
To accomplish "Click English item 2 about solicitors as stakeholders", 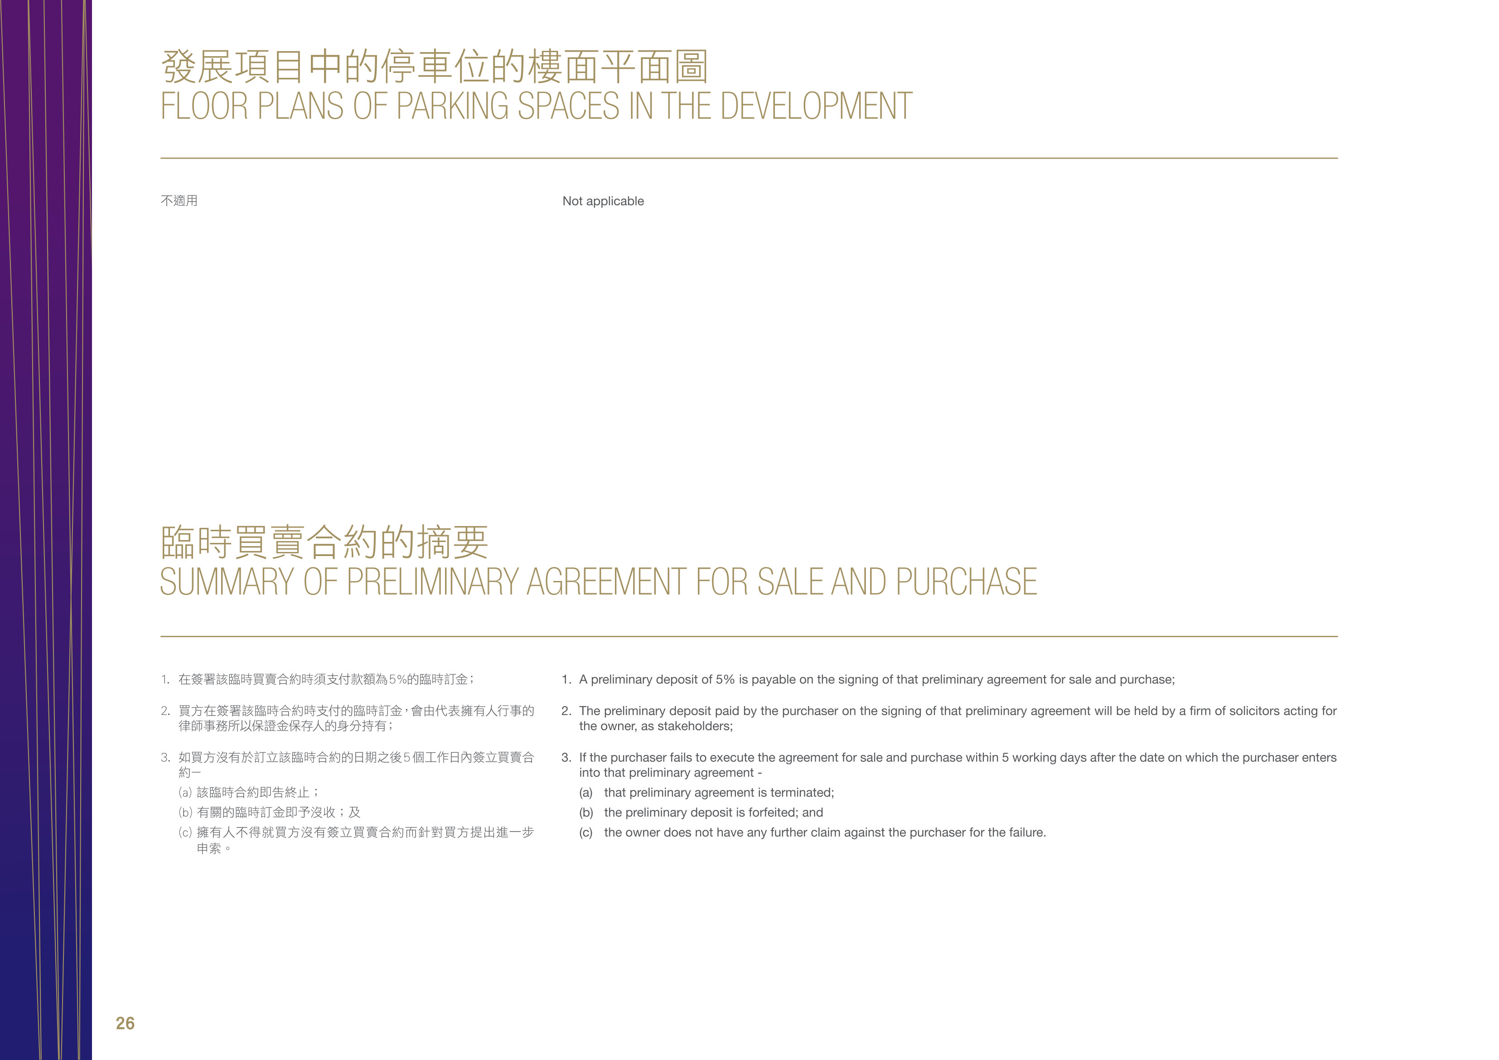I will click(949, 718).
